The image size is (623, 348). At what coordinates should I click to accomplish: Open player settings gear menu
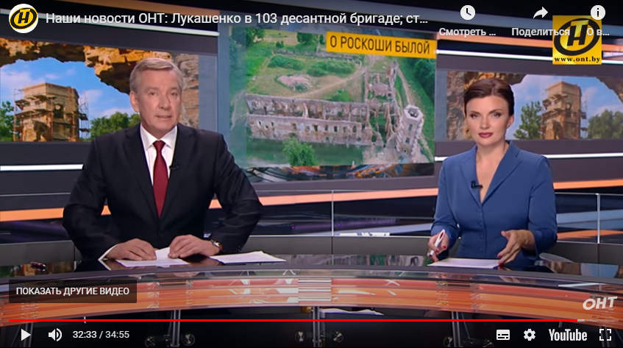(530, 335)
